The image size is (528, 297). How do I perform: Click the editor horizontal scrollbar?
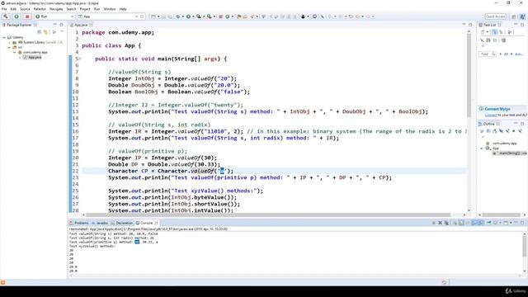[268, 214]
